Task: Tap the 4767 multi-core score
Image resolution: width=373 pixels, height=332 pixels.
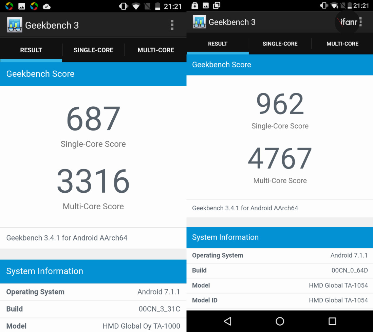Action: tap(280, 158)
